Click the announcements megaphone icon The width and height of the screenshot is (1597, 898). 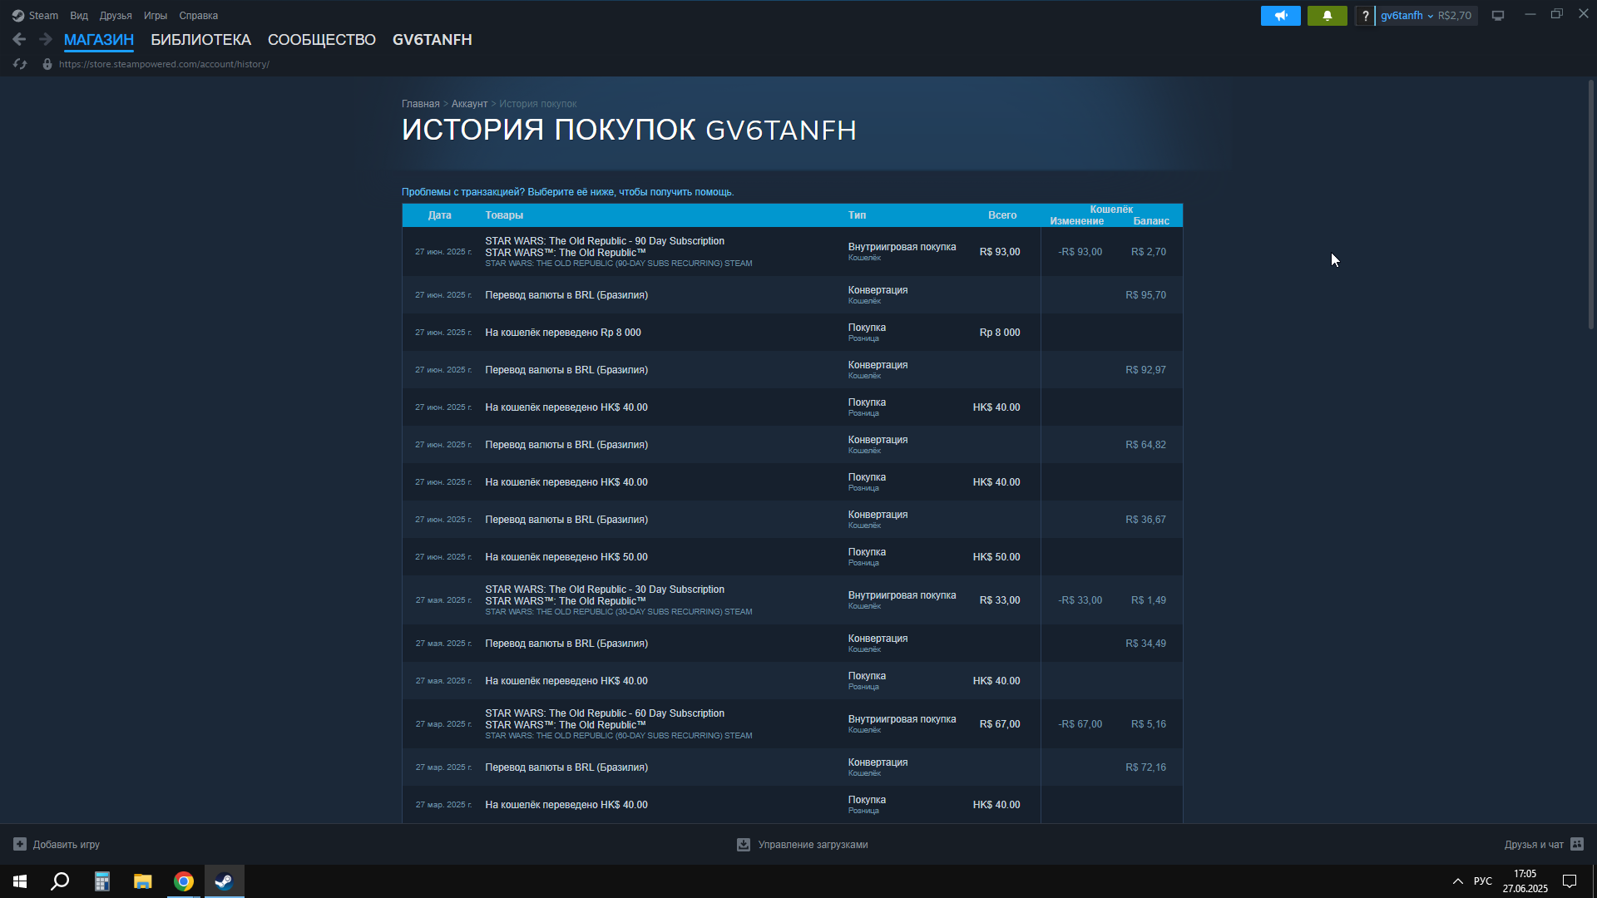tap(1280, 16)
